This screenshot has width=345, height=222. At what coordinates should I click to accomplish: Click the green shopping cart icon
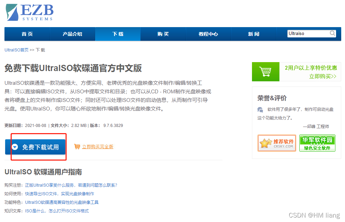265,72
